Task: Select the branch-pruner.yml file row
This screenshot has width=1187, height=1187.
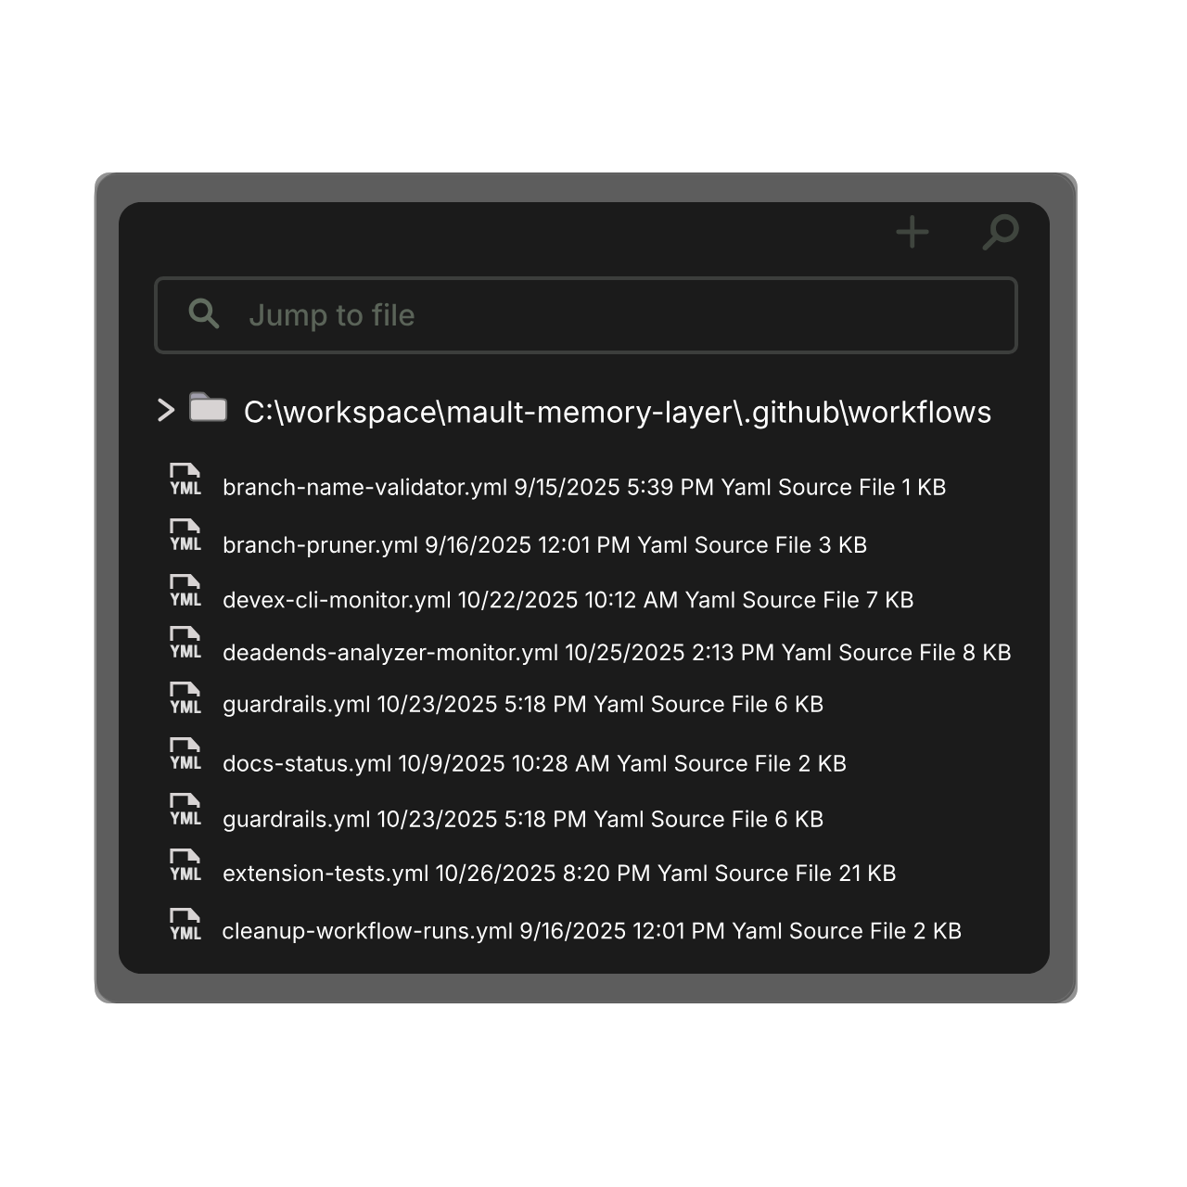Action: coord(544,544)
